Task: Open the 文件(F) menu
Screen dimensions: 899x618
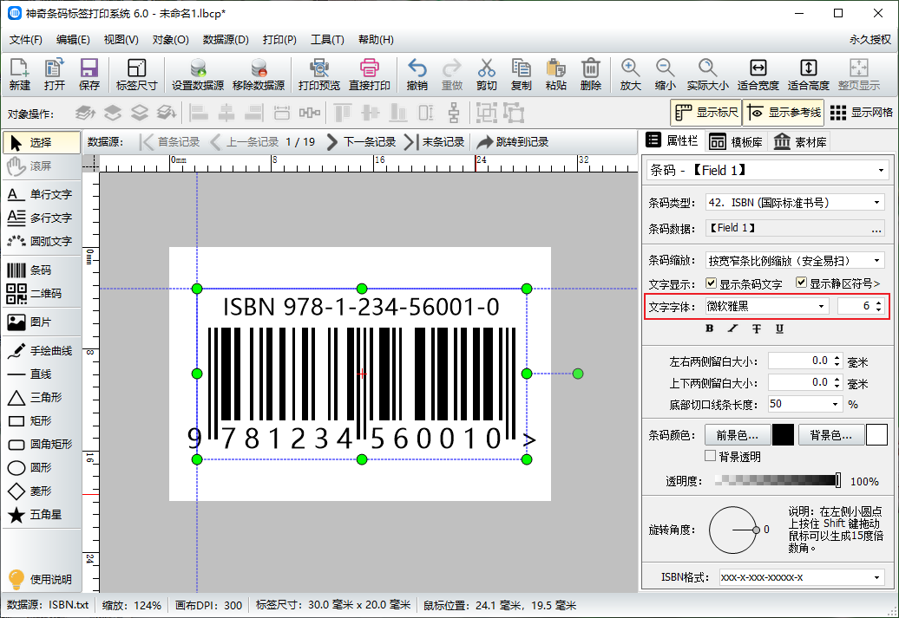Action: pos(26,40)
